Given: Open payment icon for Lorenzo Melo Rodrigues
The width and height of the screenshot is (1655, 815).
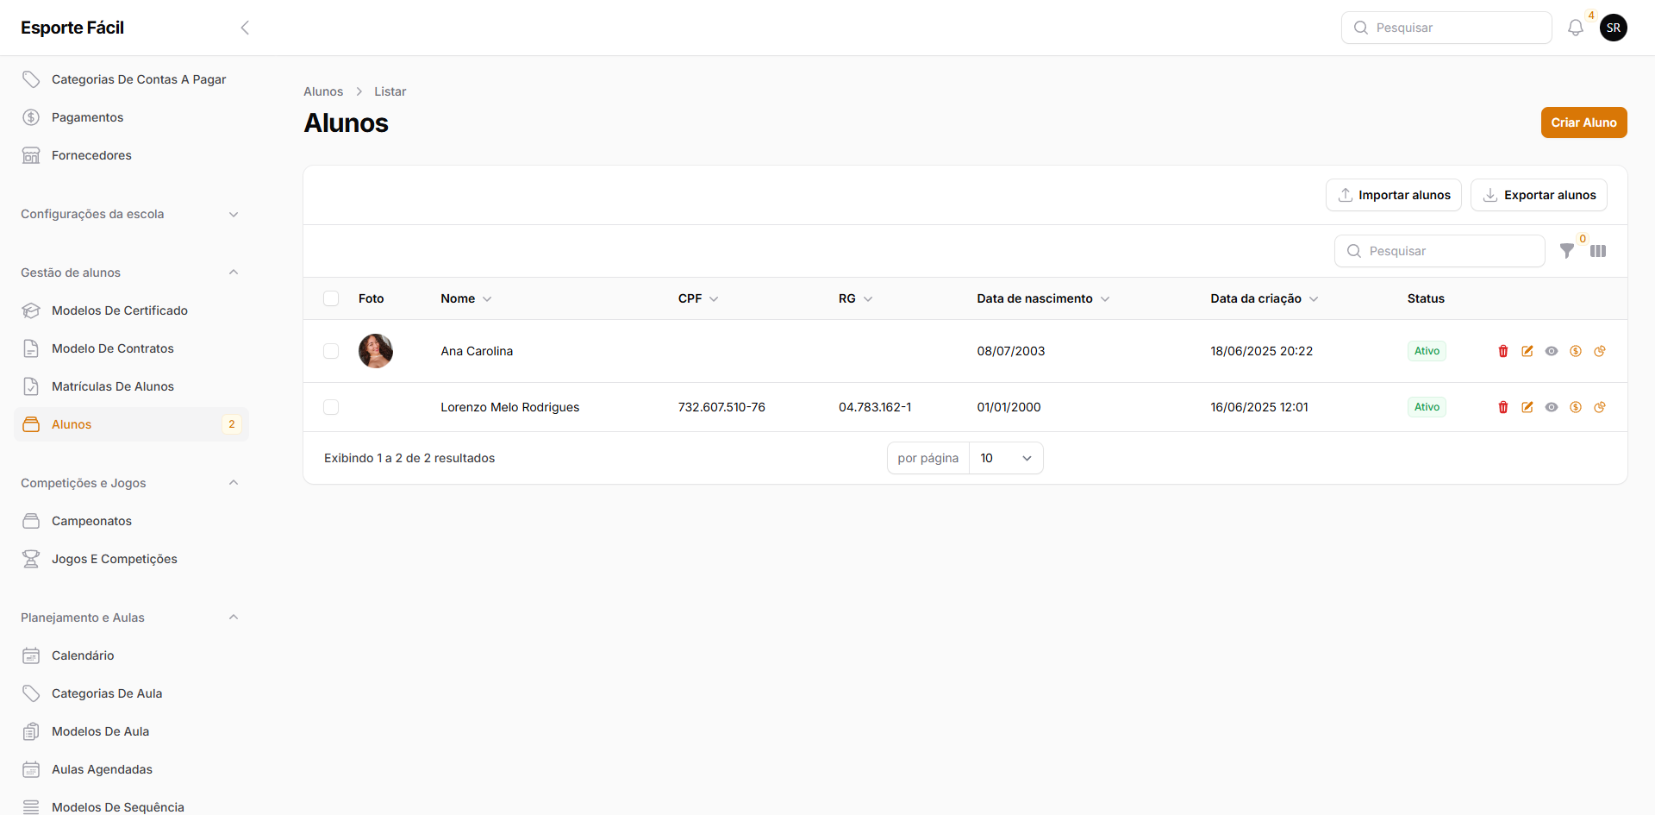Looking at the screenshot, I should coord(1576,407).
